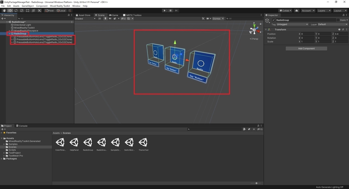Click Search by Label icon in Project

[x=249, y=129]
